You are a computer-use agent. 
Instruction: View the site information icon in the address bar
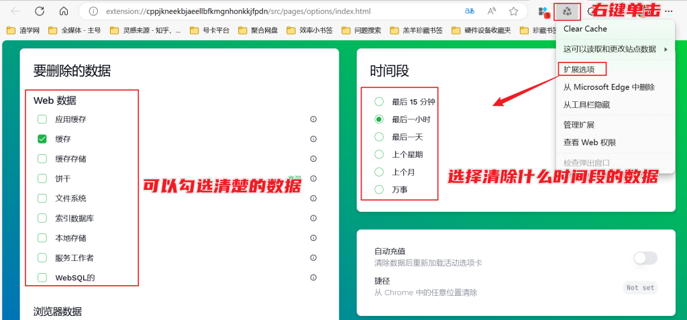tap(93, 11)
